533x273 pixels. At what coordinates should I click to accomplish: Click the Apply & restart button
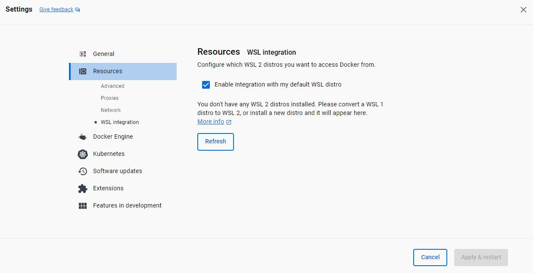point(481,257)
